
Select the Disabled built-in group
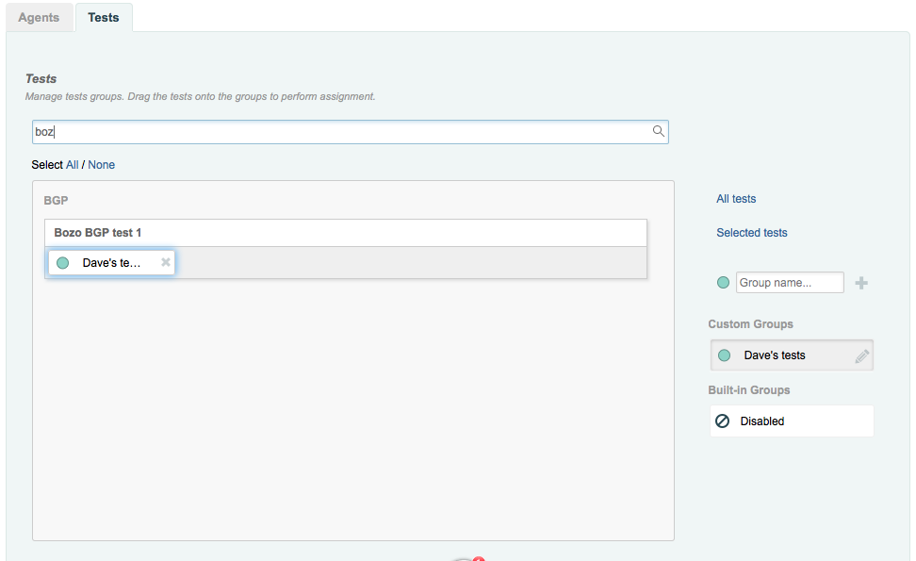pos(792,421)
